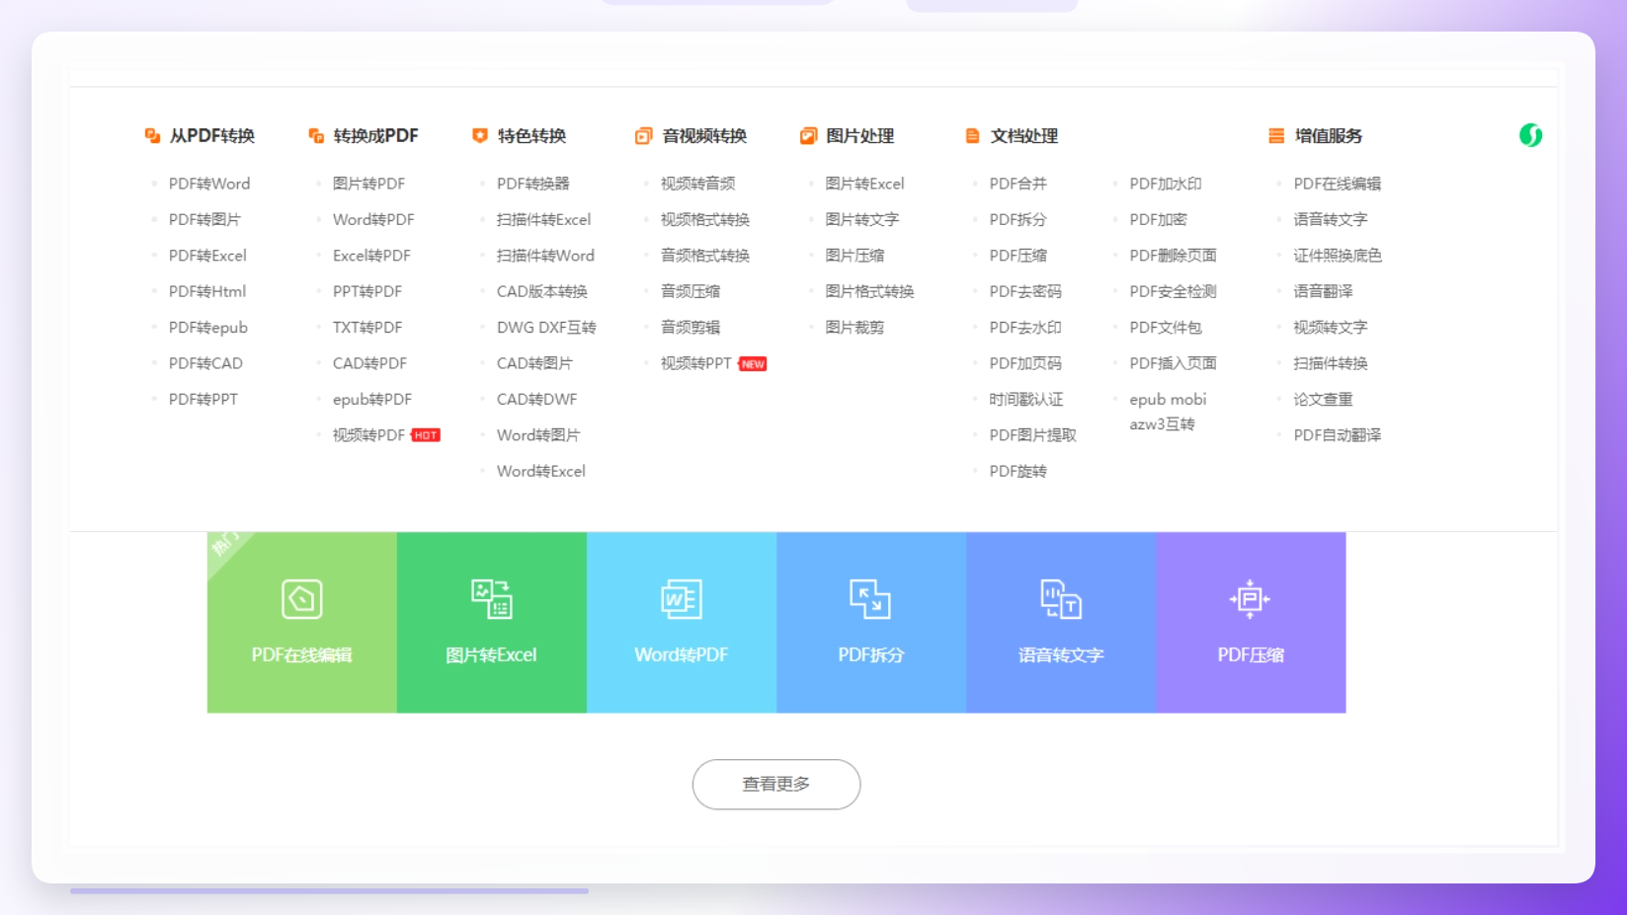Open 图片裁剪 tool

click(x=854, y=328)
